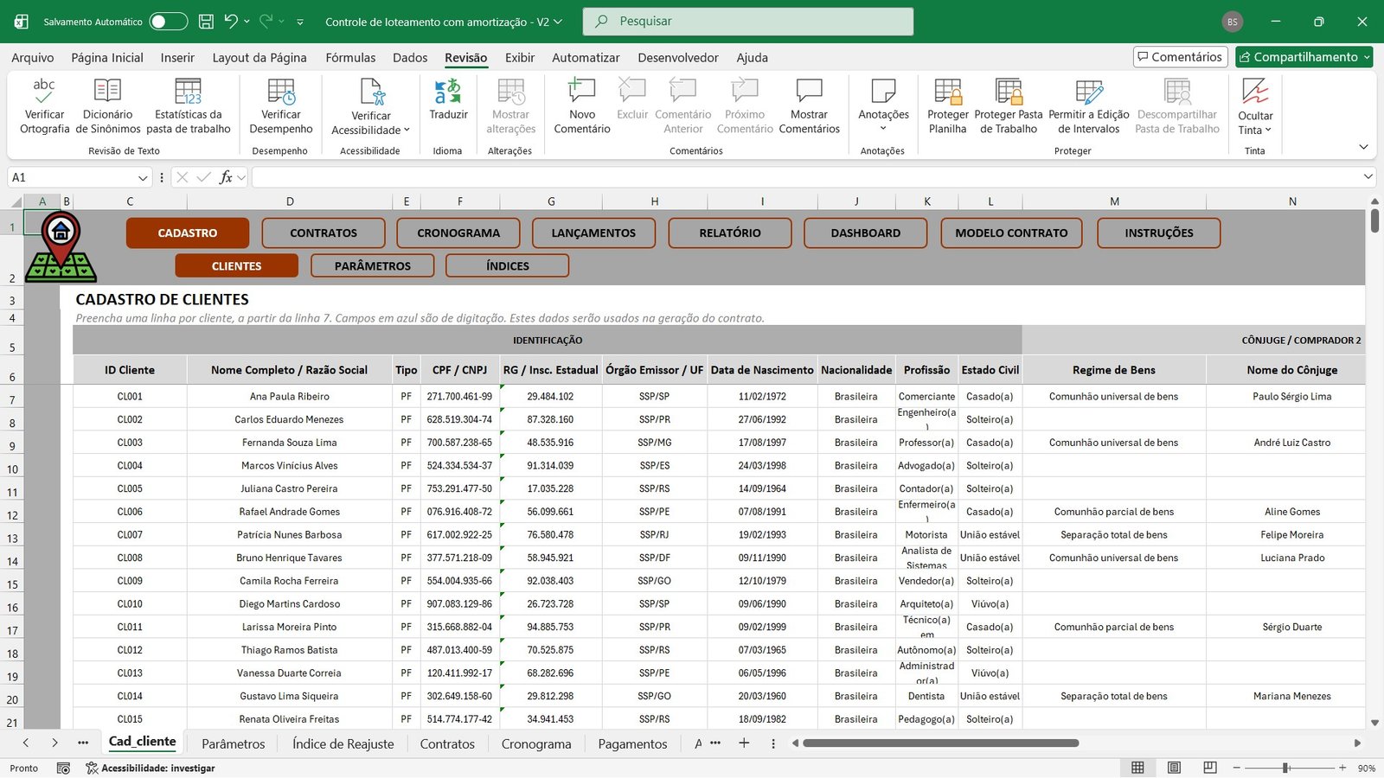Switch to Parâmetros sheet tab
The width and height of the screenshot is (1384, 778).
[x=234, y=743]
